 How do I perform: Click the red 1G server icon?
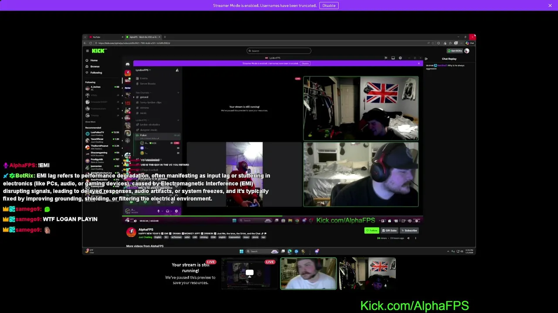[x=128, y=103]
